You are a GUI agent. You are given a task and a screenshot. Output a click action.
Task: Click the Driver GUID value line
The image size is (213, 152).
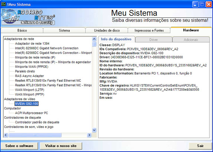click(141, 57)
